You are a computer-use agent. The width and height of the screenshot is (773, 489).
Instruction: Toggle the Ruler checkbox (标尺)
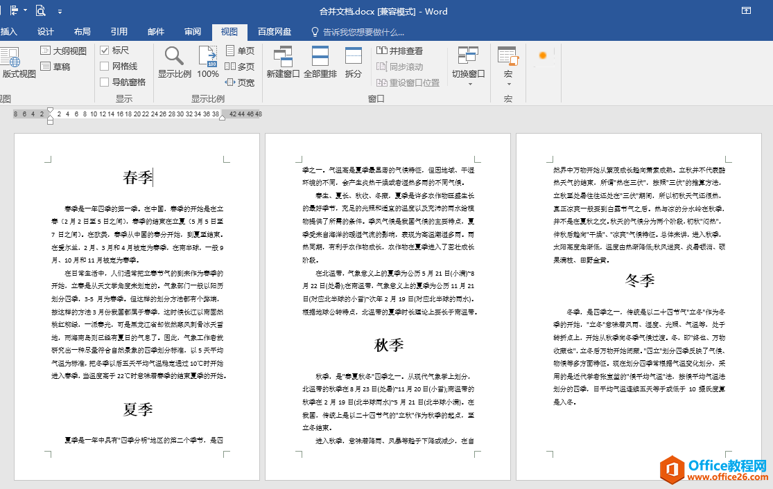coord(105,51)
